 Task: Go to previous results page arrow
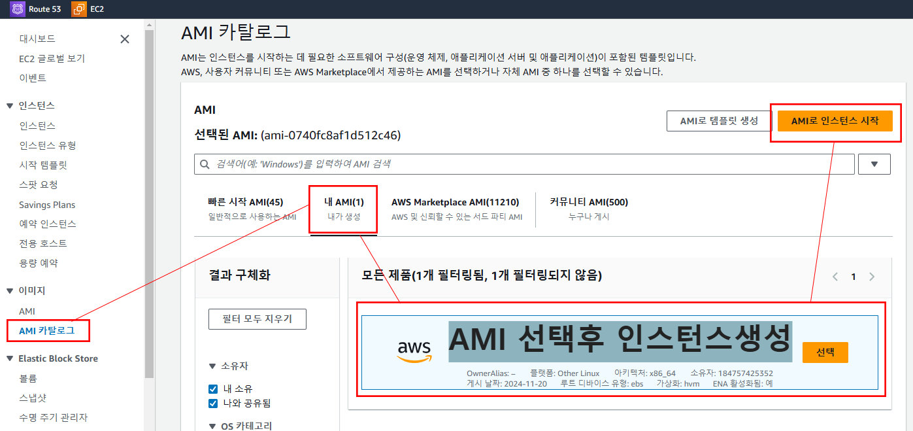[835, 277]
